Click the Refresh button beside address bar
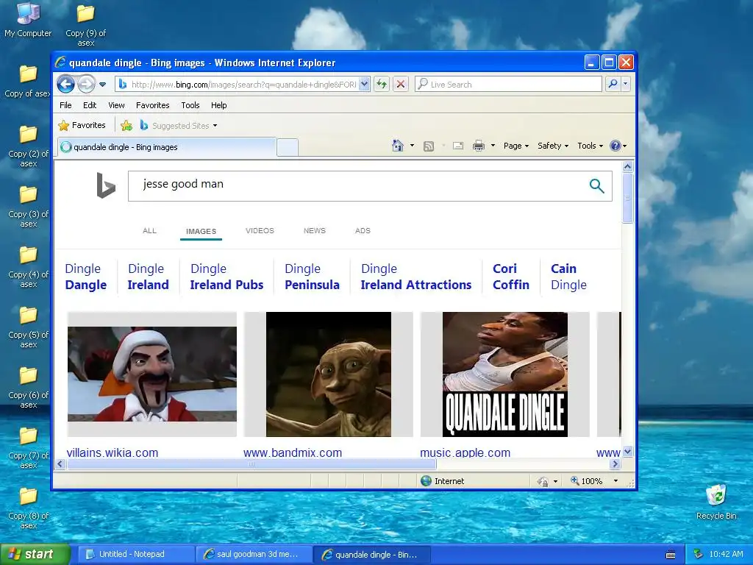 tap(382, 84)
